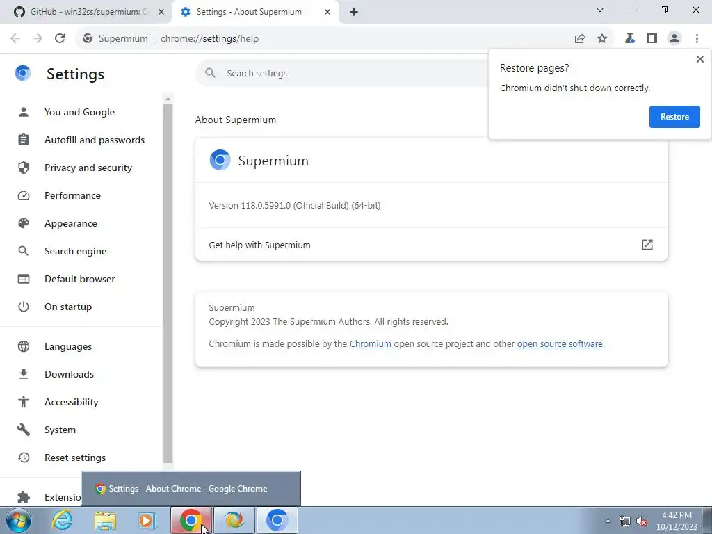The height and width of the screenshot is (534, 712).
Task: Open the three-dot browser menu
Action: click(697, 39)
